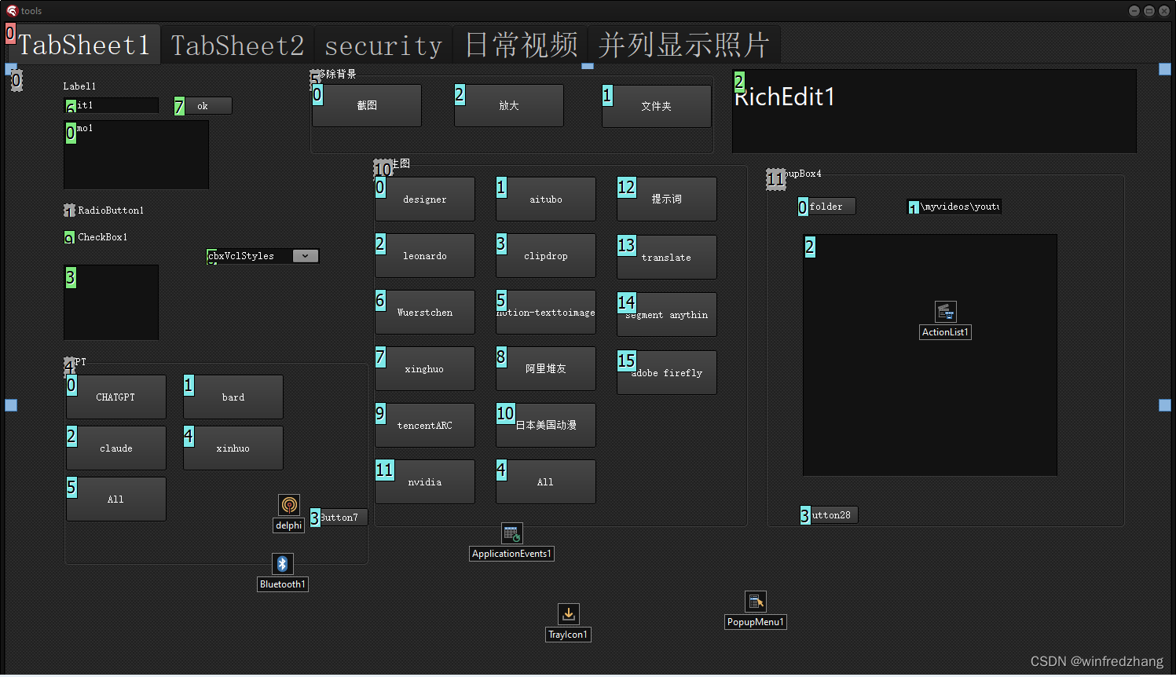
Task: Select the ActionList1 component icon
Action: pyautogui.click(x=946, y=312)
